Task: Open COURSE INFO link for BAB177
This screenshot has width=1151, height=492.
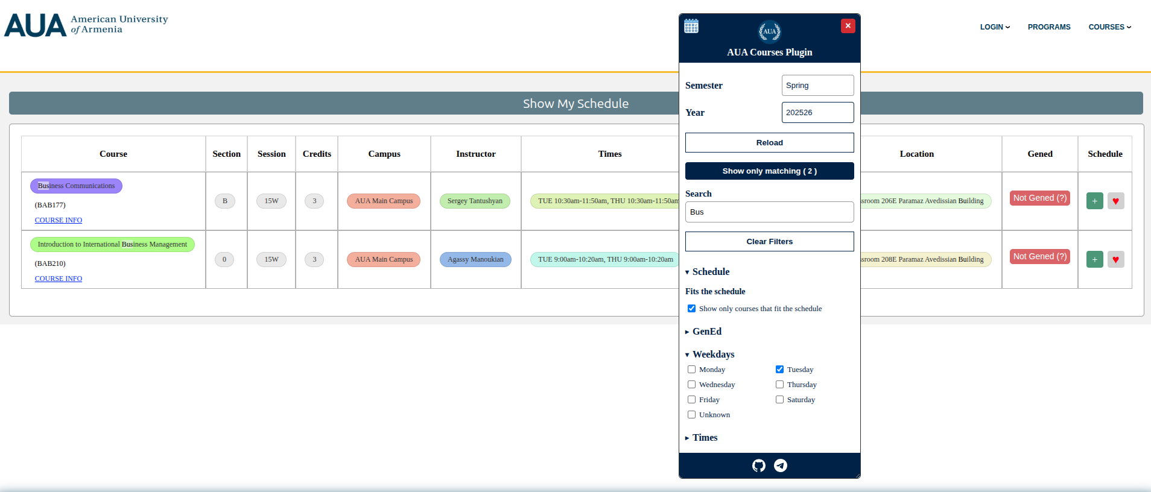Action: pos(59,220)
